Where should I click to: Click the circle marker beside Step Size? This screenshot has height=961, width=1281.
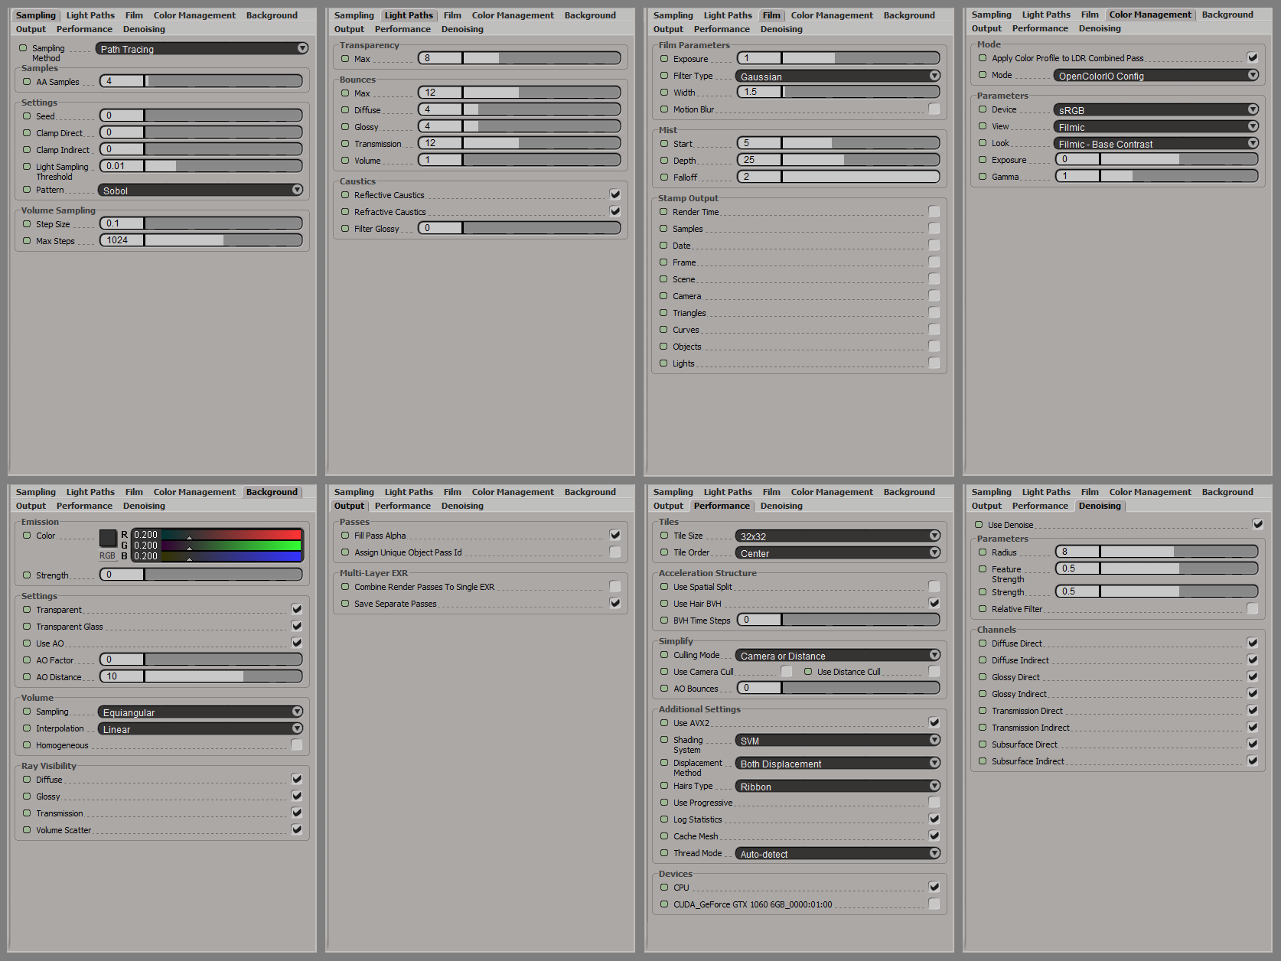[27, 224]
